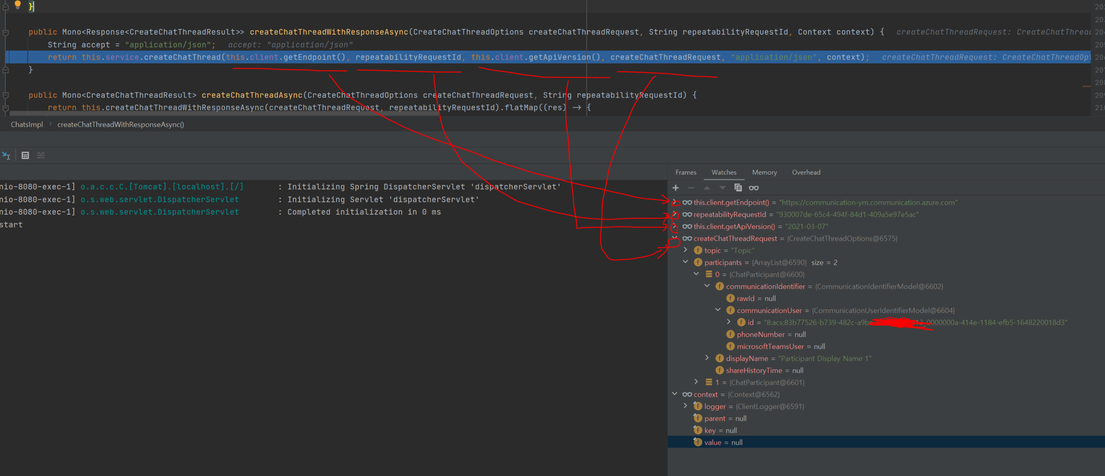
Task: Click the scroll-to-end console icon
Action: 6,156
